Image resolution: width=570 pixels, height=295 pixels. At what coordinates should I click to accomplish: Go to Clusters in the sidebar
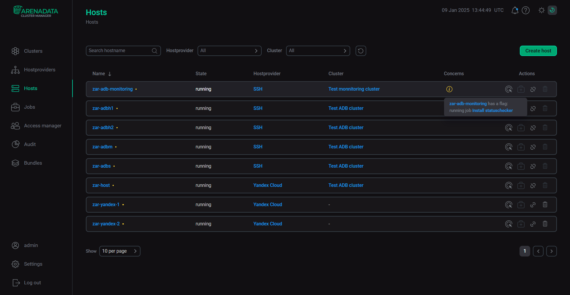pyautogui.click(x=27, y=51)
